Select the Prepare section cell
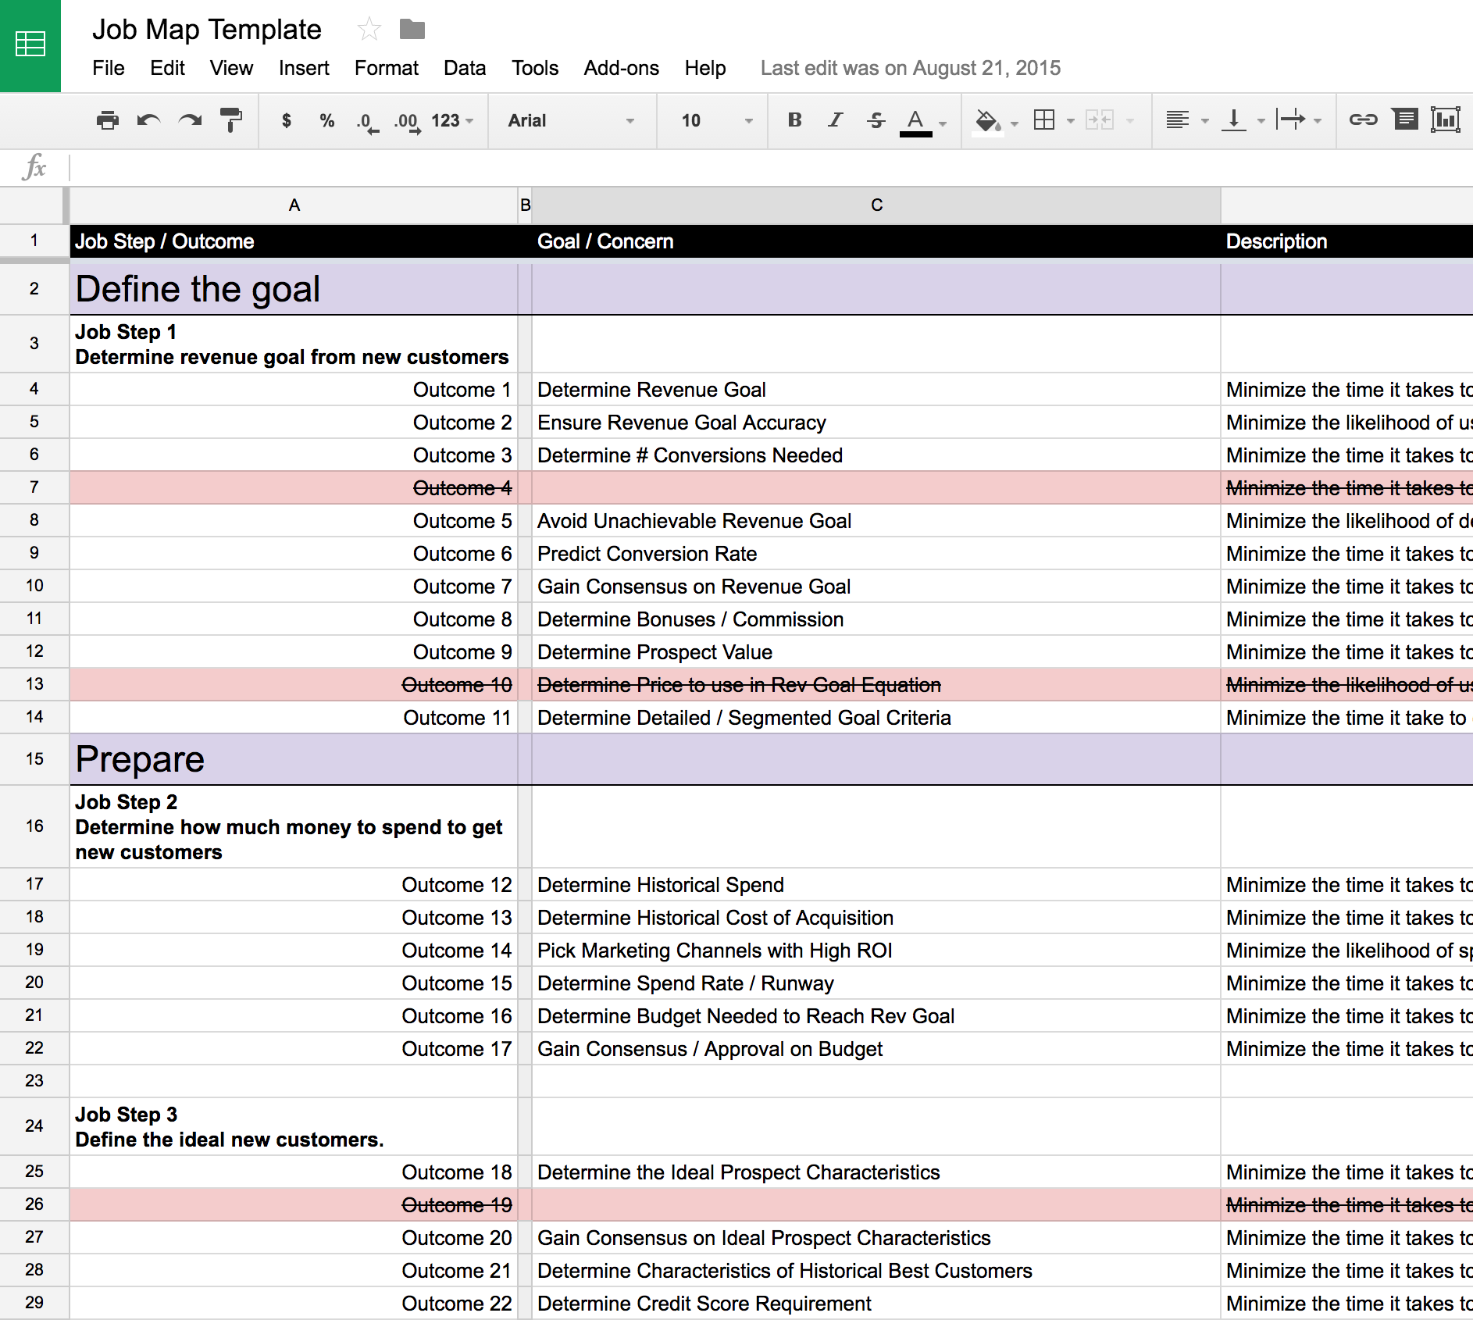The image size is (1473, 1320). tap(294, 759)
